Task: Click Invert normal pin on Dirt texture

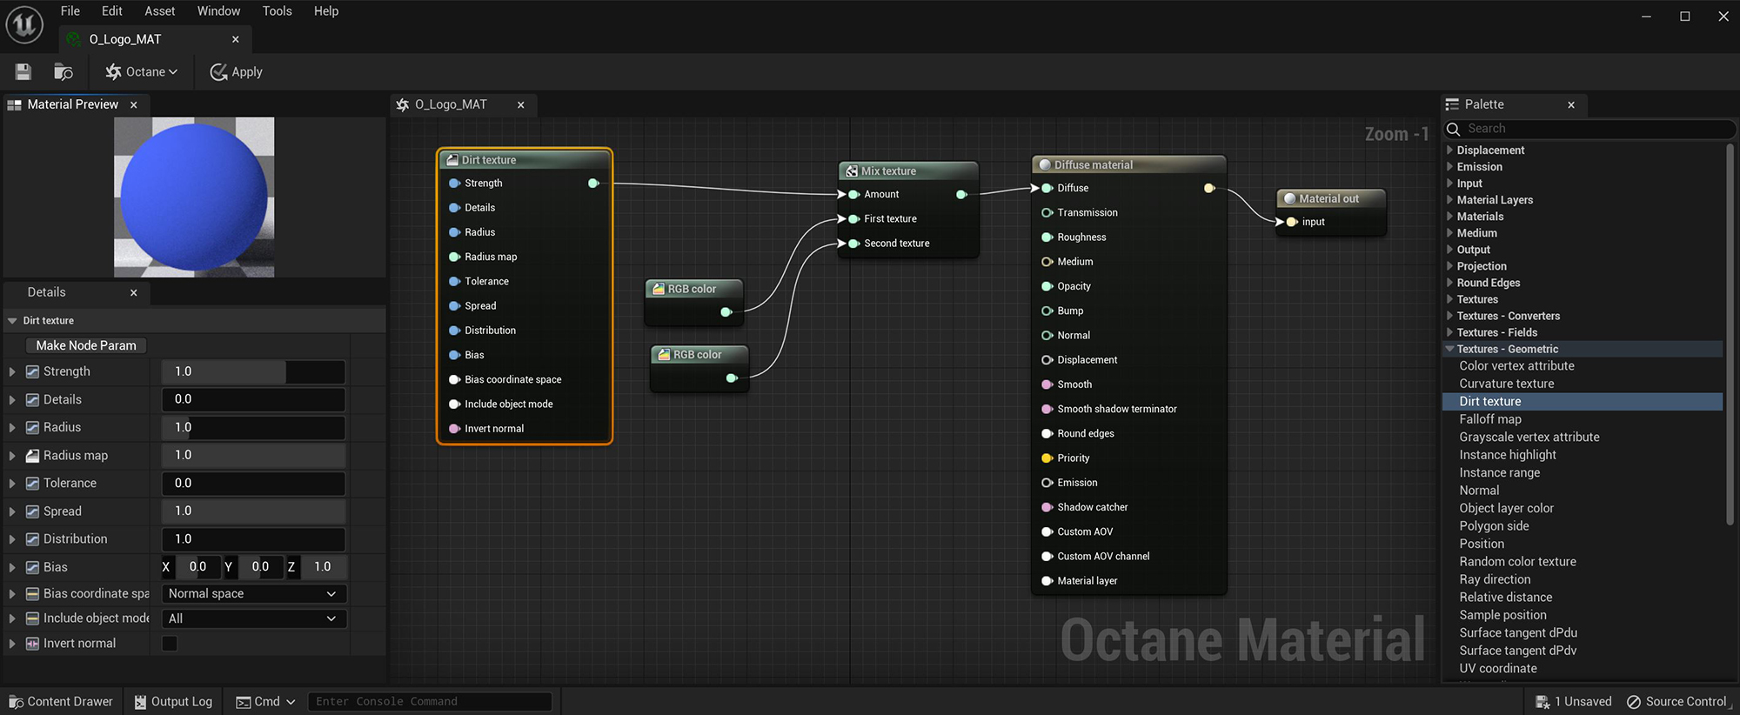Action: [x=454, y=429]
